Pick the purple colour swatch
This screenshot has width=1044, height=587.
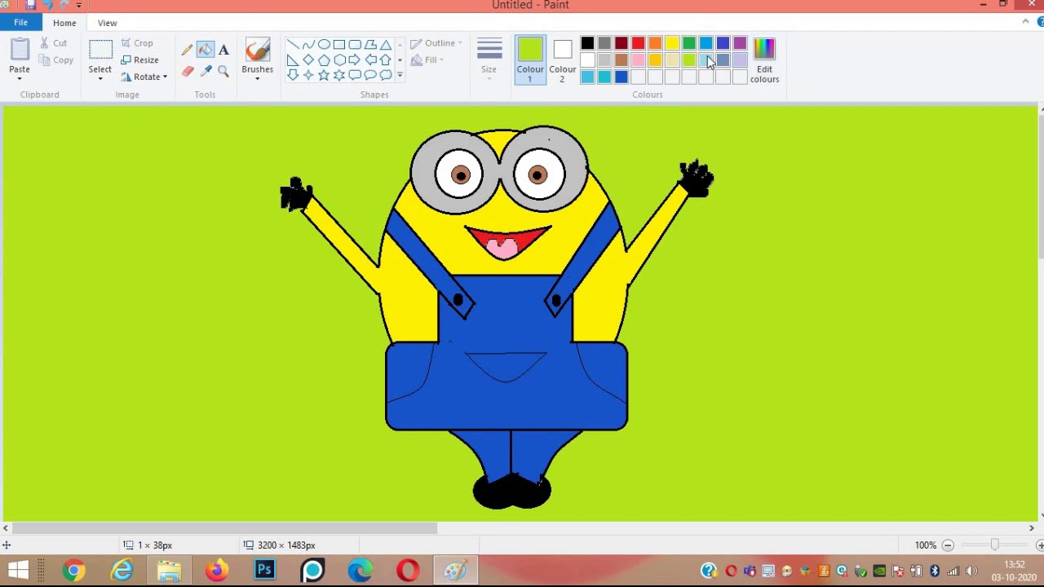[740, 43]
